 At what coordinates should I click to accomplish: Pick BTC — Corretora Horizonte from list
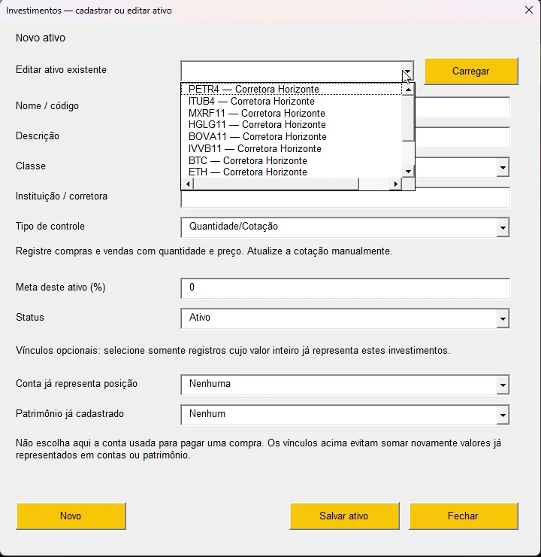tap(292, 160)
